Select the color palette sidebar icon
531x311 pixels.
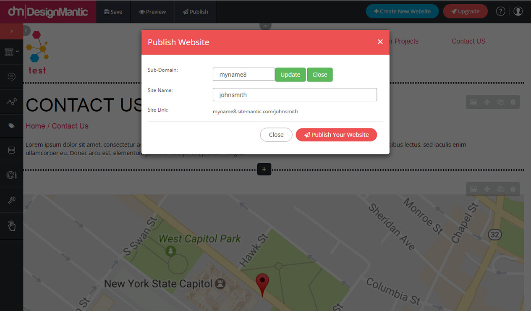coord(11,175)
